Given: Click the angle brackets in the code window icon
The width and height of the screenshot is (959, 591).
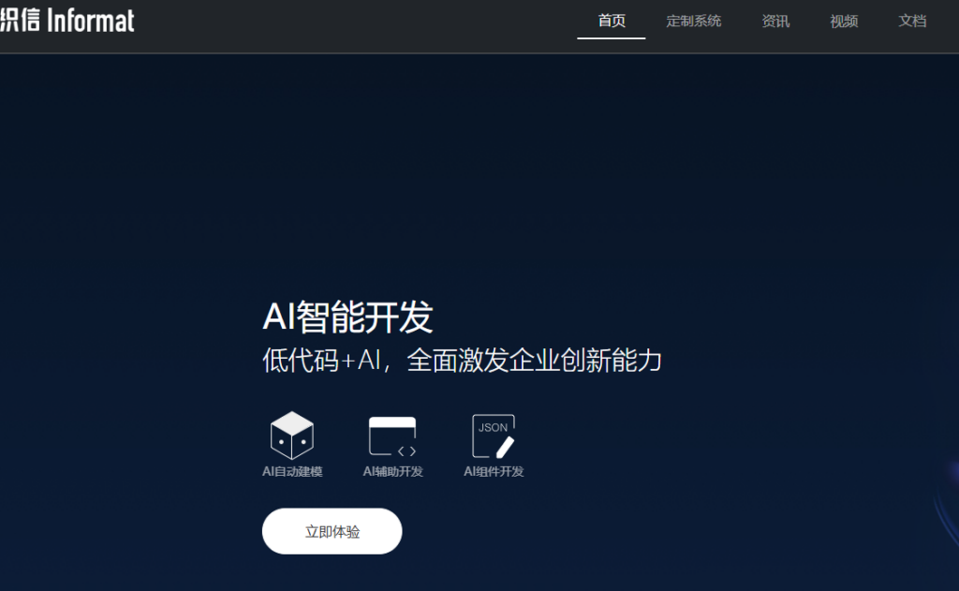Looking at the screenshot, I should pyautogui.click(x=406, y=451).
